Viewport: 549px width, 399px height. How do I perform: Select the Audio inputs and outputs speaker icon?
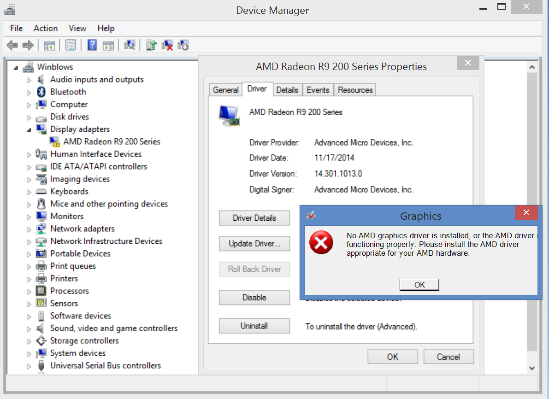[41, 79]
